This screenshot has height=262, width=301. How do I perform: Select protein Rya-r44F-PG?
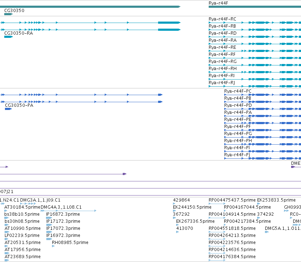[x=238, y=134]
